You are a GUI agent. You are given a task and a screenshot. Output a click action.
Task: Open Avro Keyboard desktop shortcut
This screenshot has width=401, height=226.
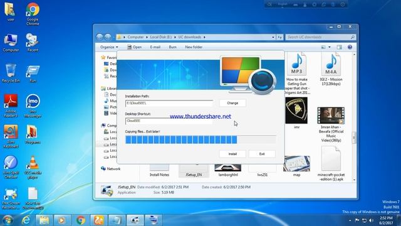click(x=11, y=136)
